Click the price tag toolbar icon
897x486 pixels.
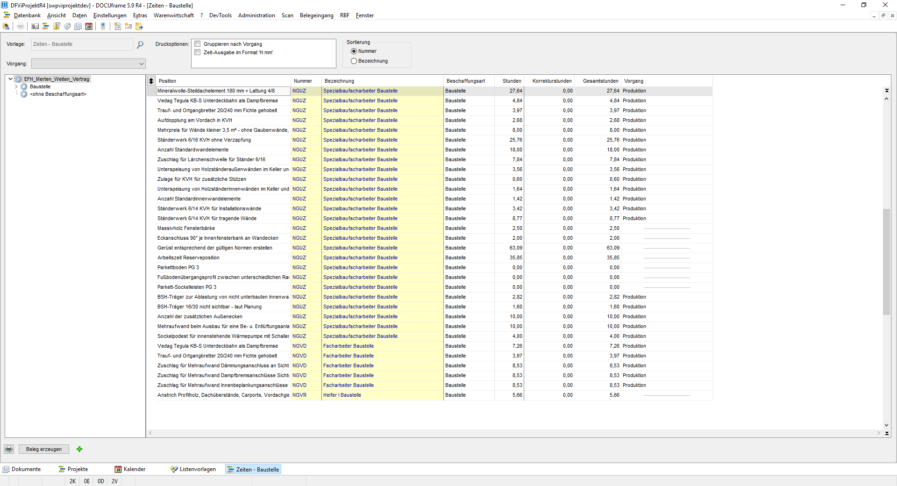(x=67, y=26)
